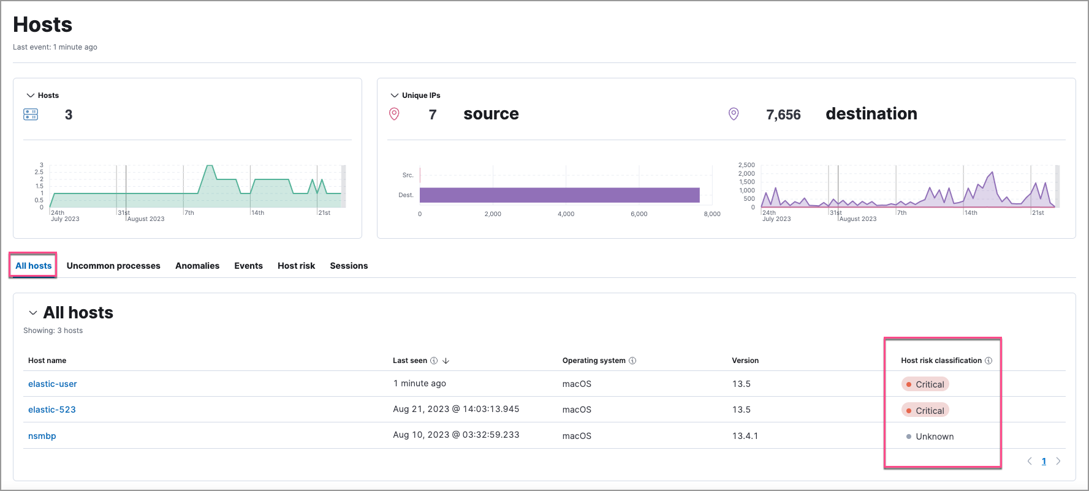Go to the next page arrow
This screenshot has height=491, width=1089.
point(1058,461)
